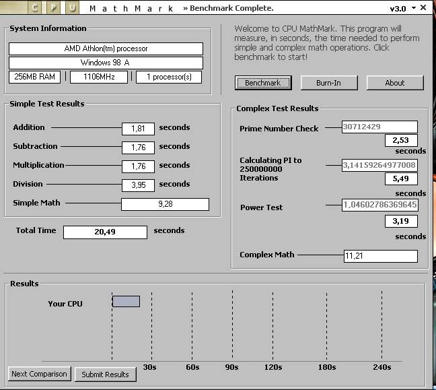
Task: Click the Simple Test Results group title
Action: tap(46, 104)
